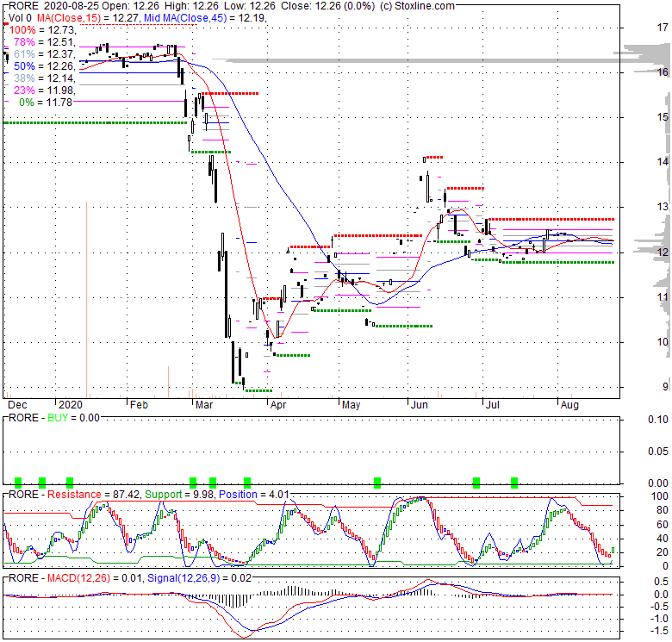Click the Jun label on time axis
Image resolution: width=672 pixels, height=642 pixels.
tap(420, 405)
